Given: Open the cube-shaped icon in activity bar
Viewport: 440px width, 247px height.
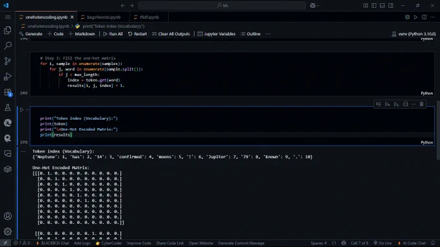Looking at the screenshot, I should 8,169.
